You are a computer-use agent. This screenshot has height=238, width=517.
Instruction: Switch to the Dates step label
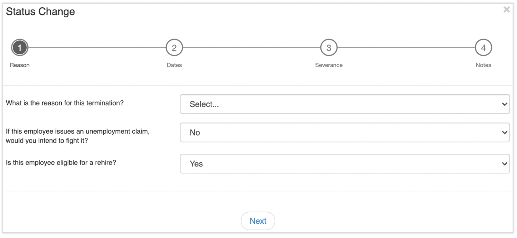coord(174,65)
